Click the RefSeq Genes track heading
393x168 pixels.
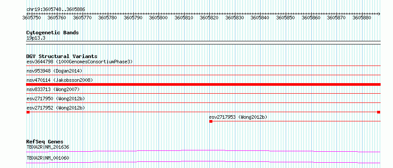click(x=45, y=142)
